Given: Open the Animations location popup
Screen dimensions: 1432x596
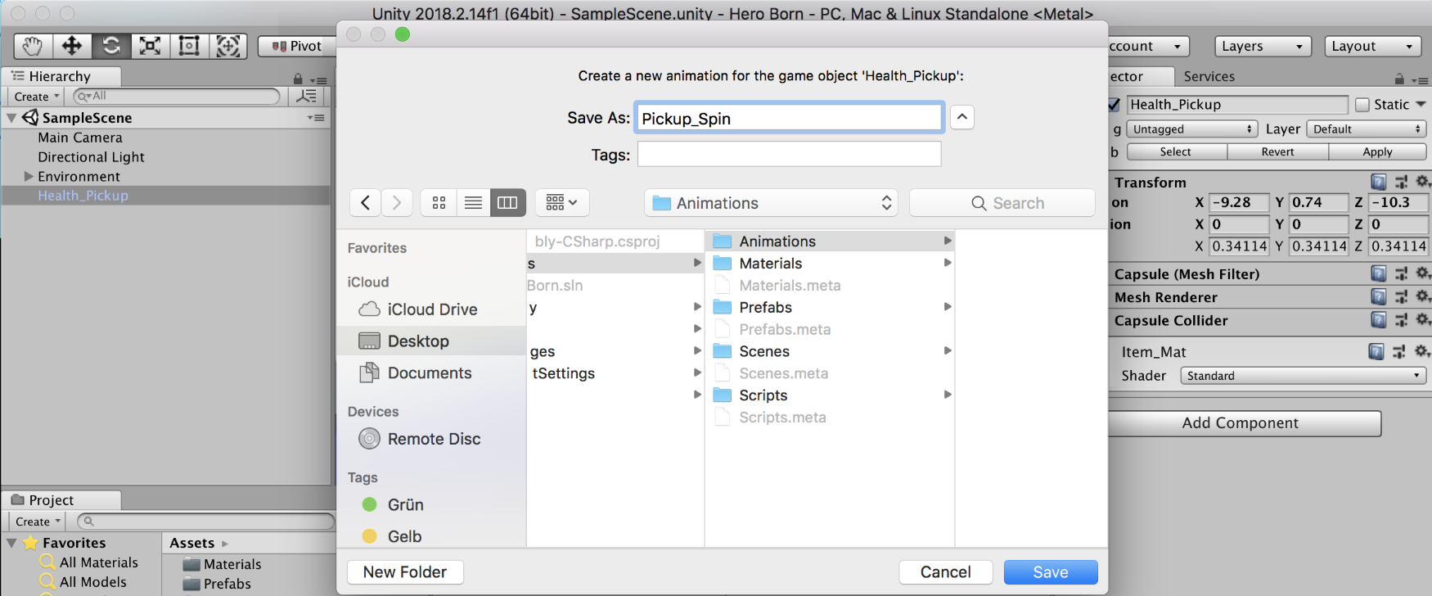Looking at the screenshot, I should [x=771, y=203].
